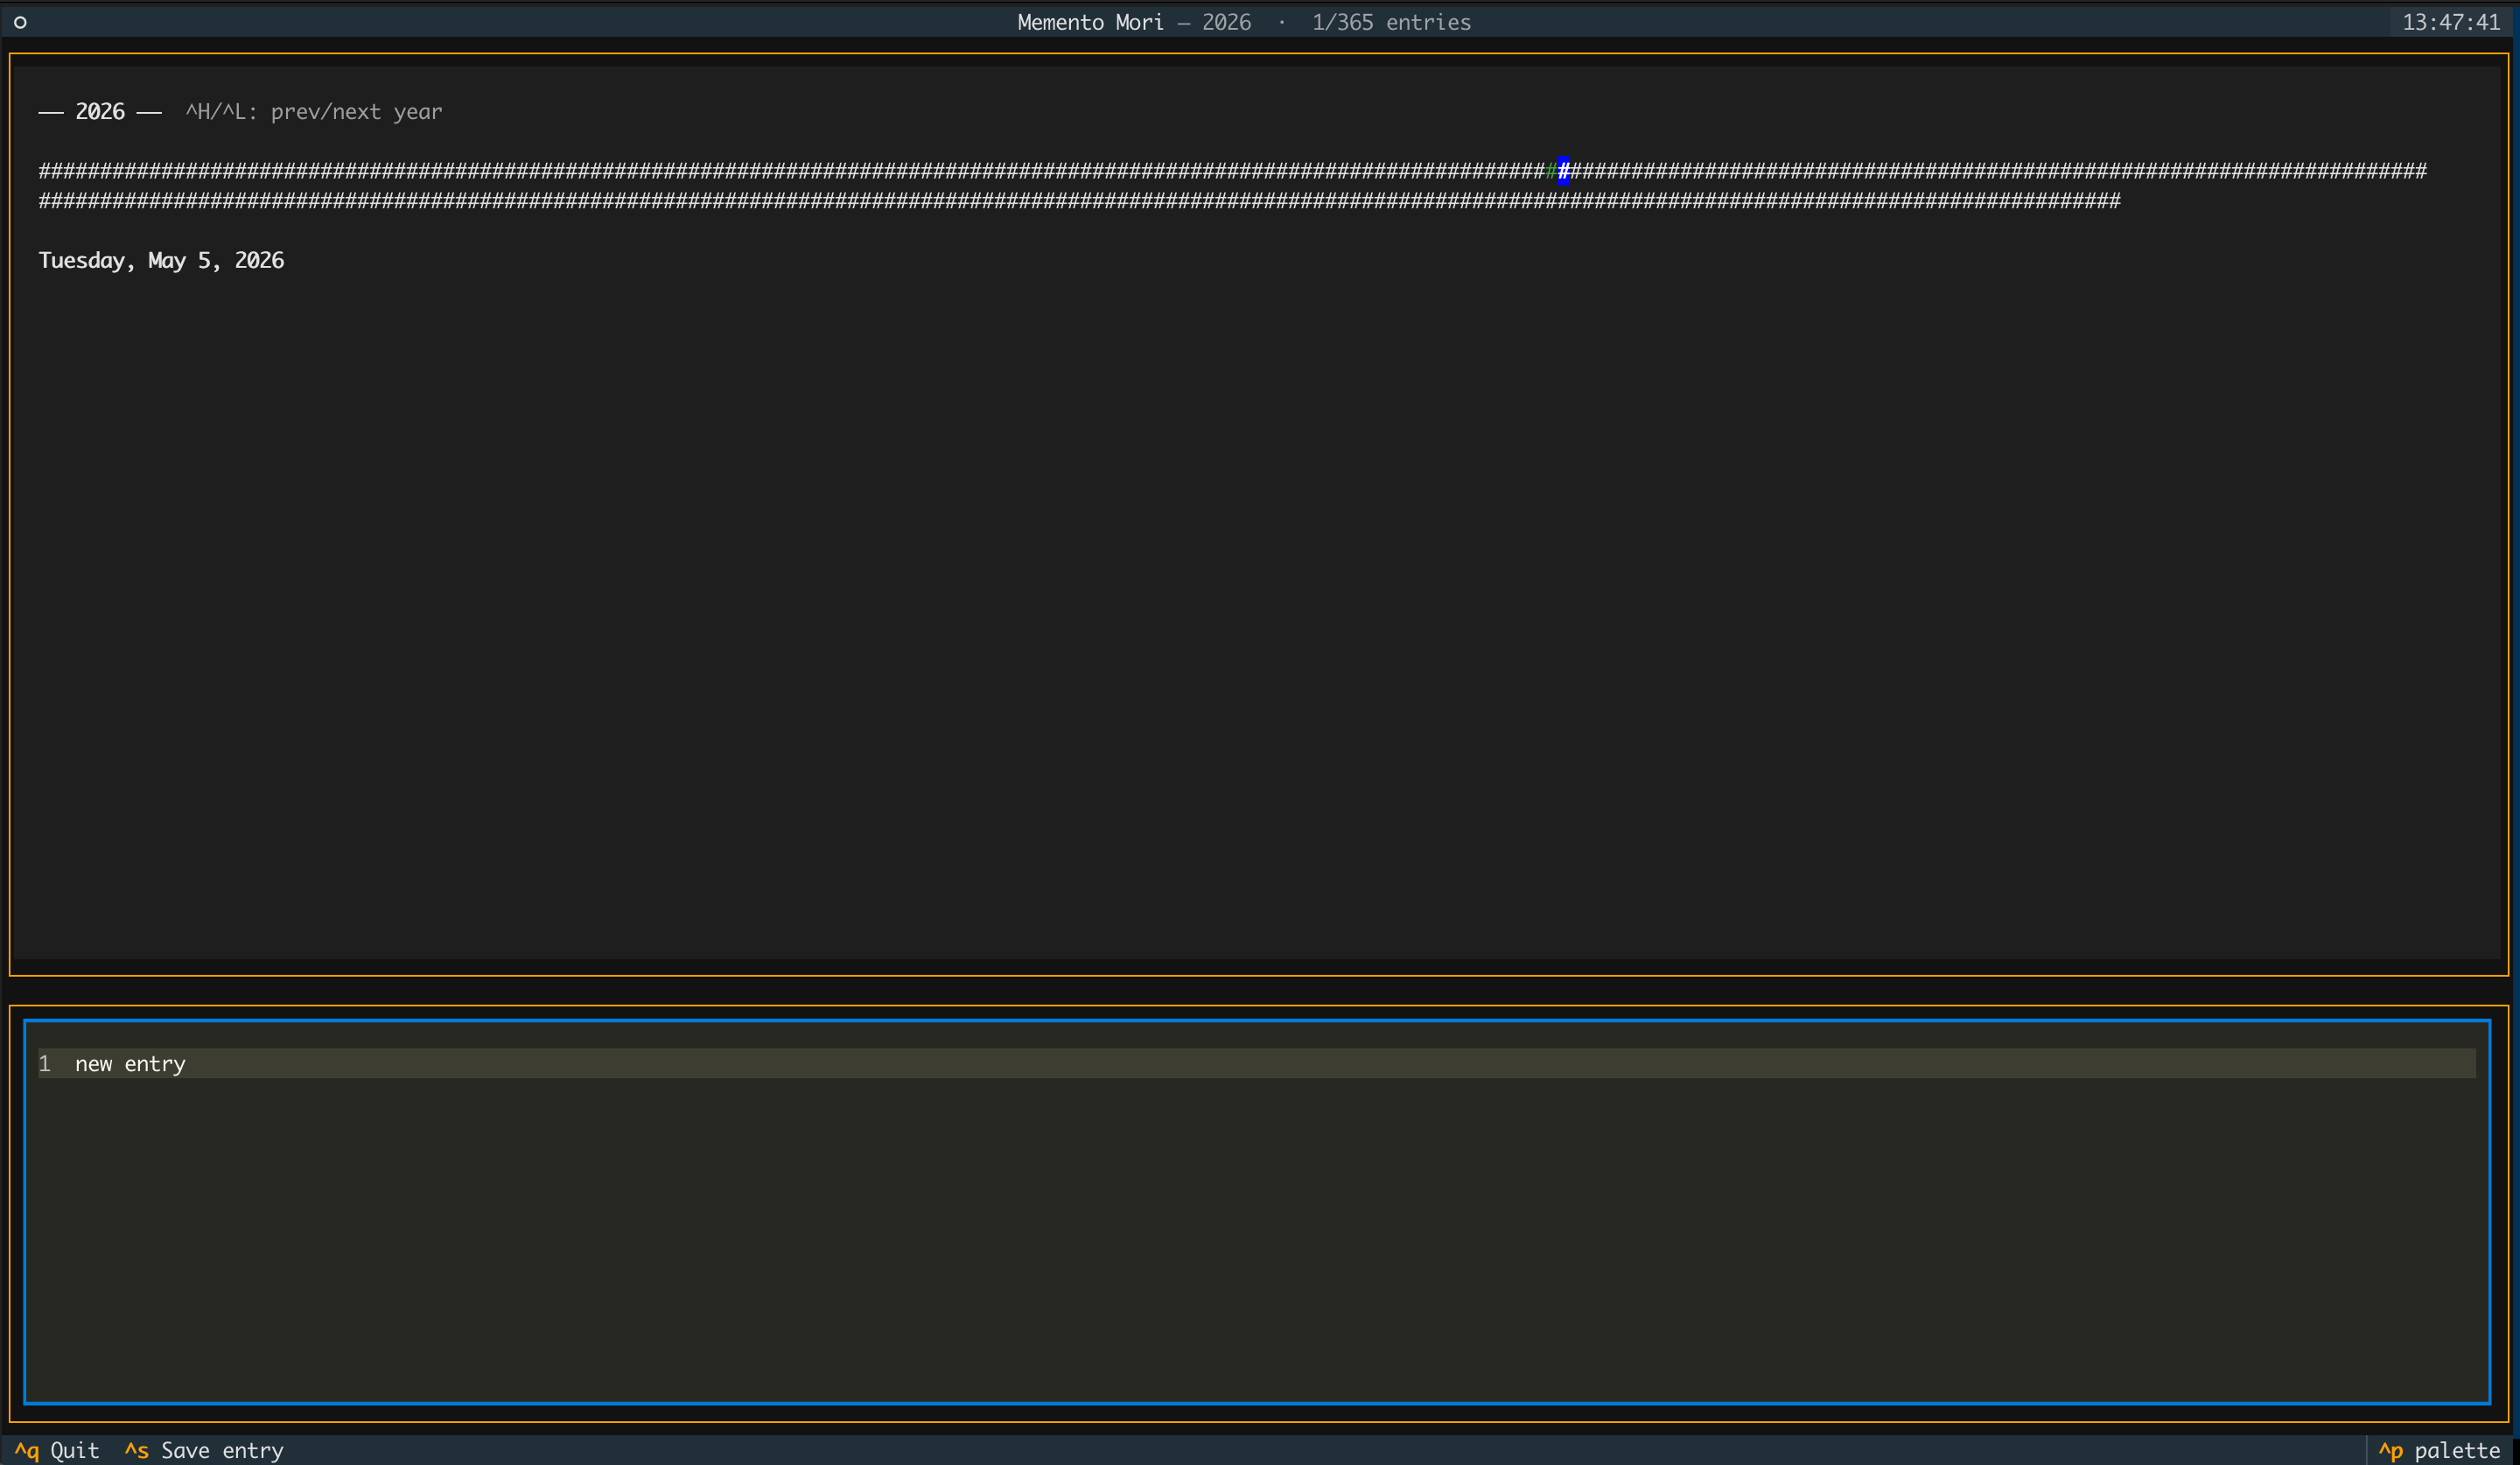Click the "2026" year heading
The image size is (2520, 1465).
pos(100,112)
